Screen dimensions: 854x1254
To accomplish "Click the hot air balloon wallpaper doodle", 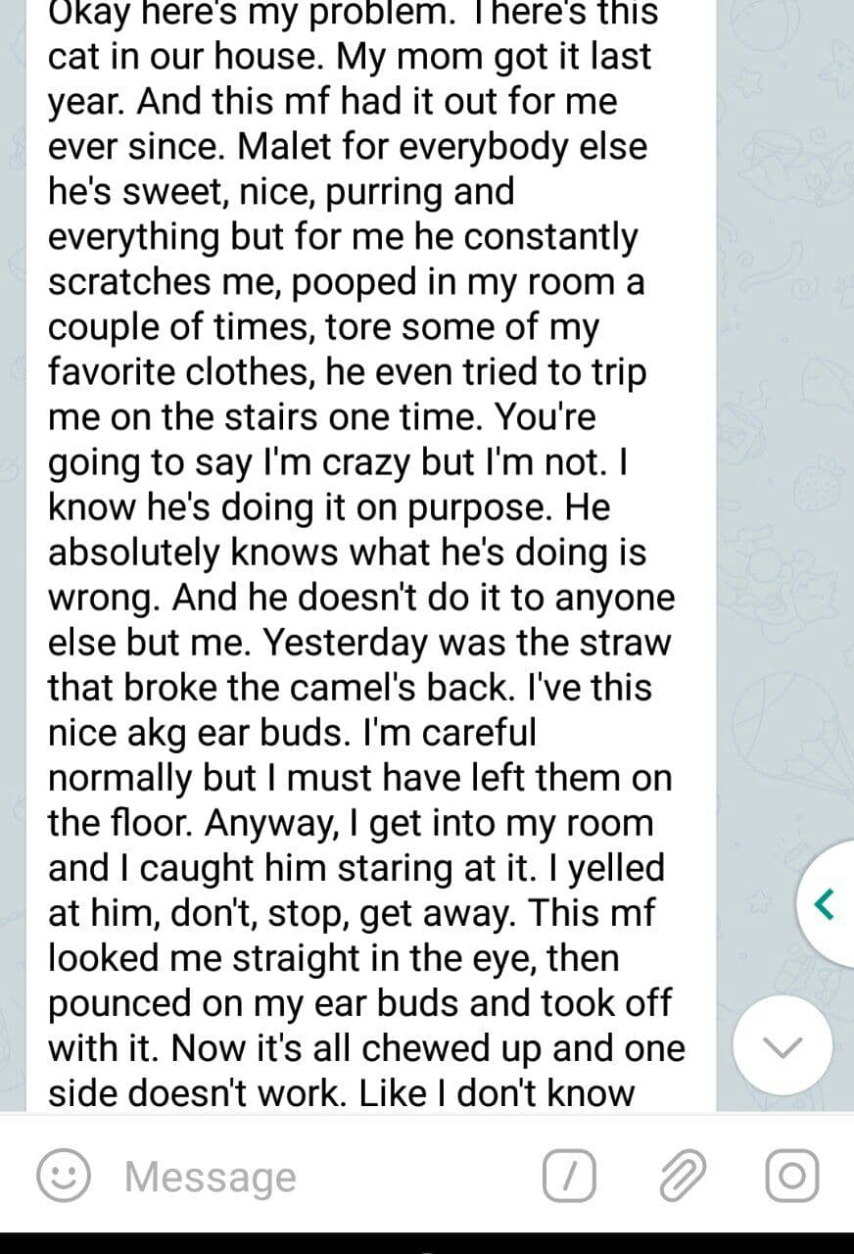I will click(x=789, y=730).
